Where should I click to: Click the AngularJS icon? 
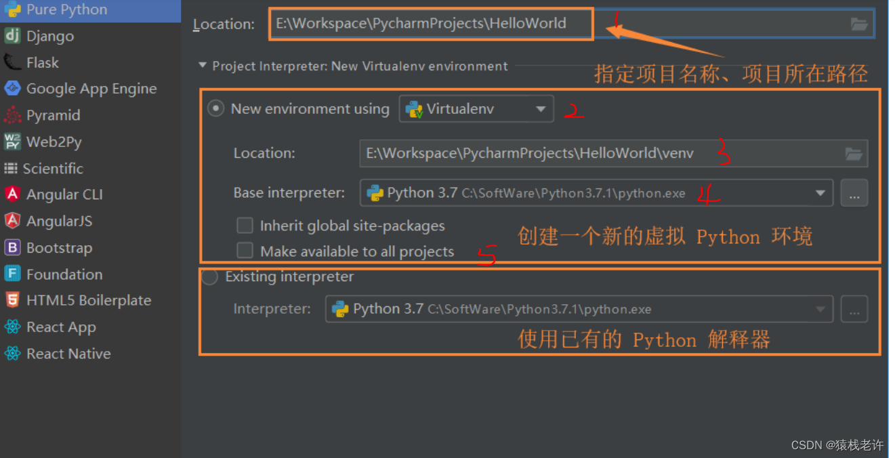[12, 221]
